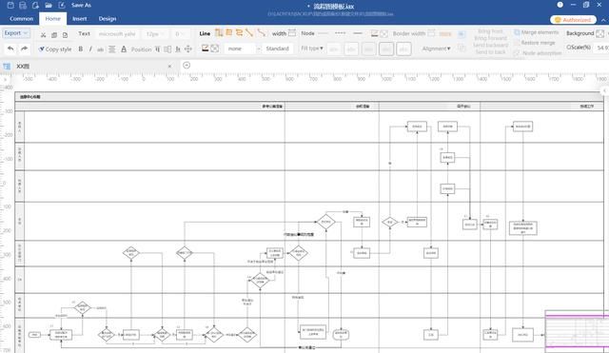Click the Background image icon

(x=600, y=33)
